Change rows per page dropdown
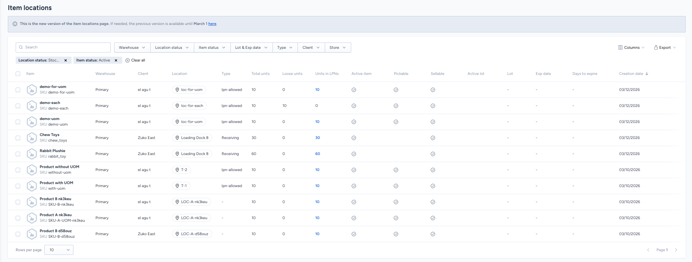This screenshot has height=262, width=692. coord(59,250)
